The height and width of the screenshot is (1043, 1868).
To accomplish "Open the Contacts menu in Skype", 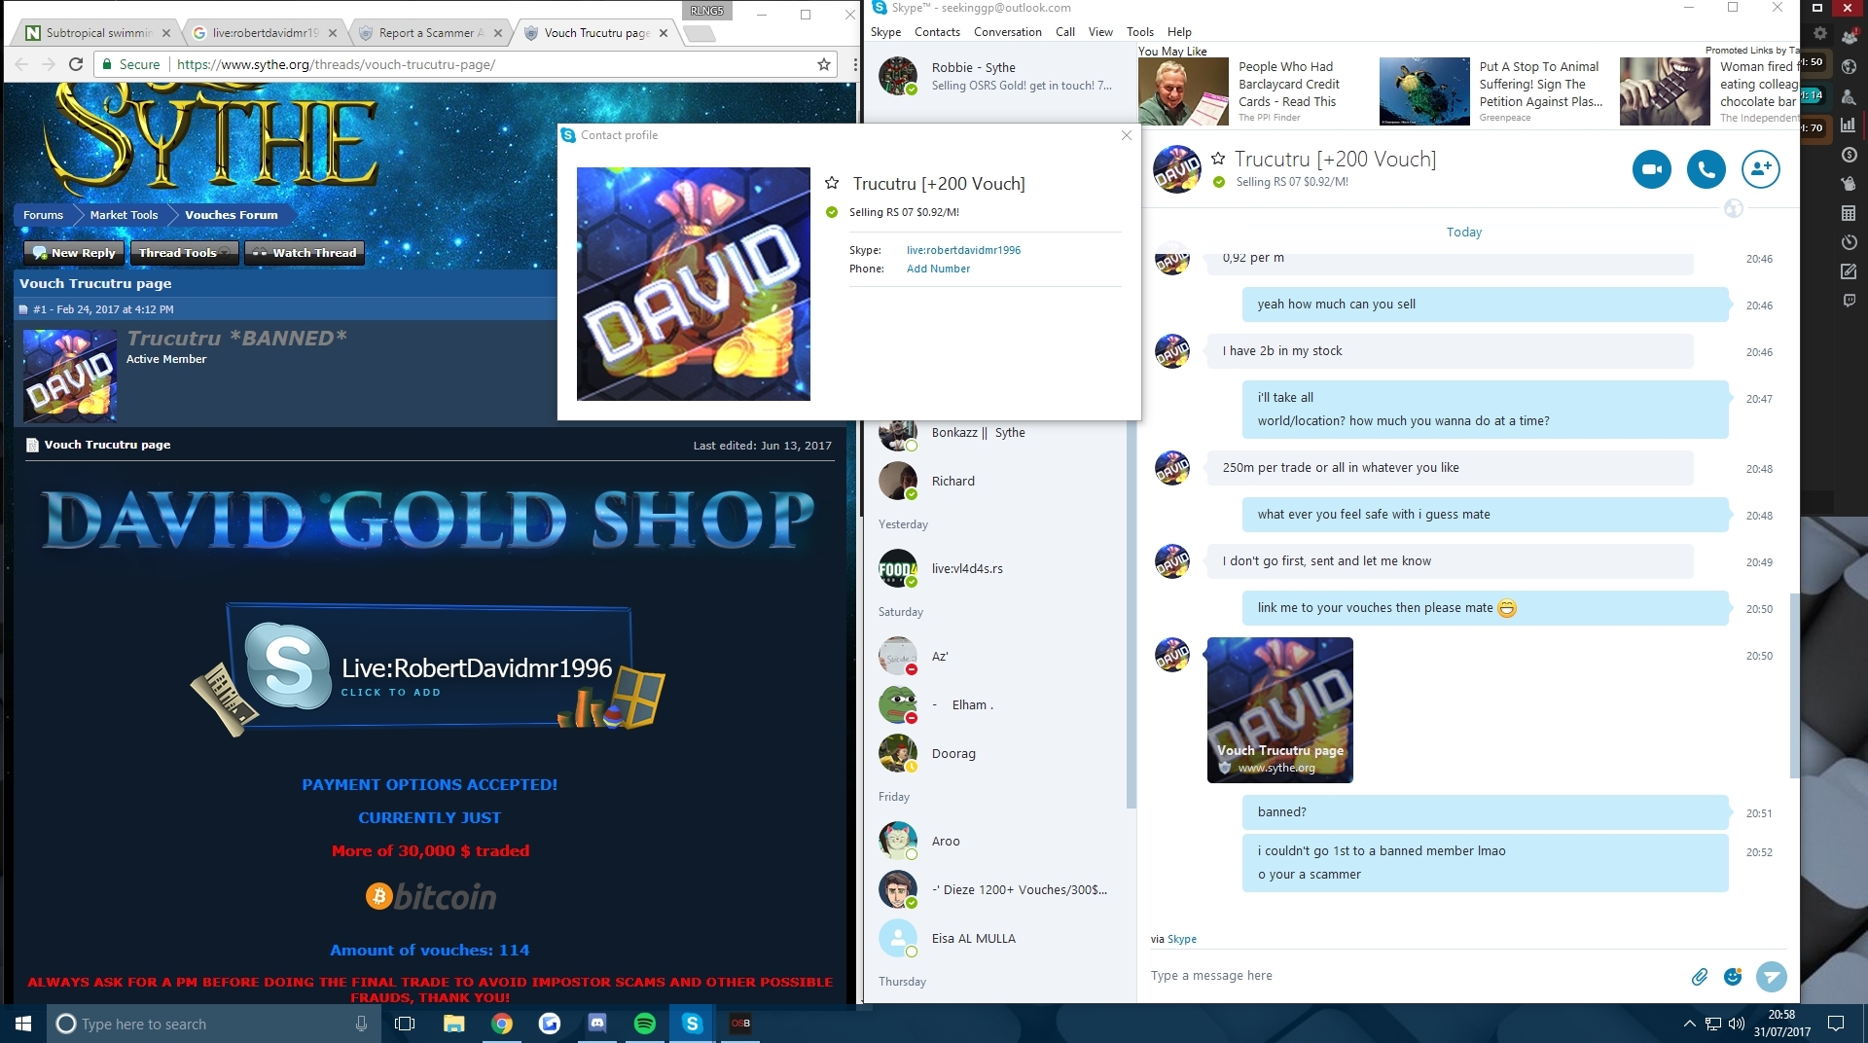I will point(937,32).
